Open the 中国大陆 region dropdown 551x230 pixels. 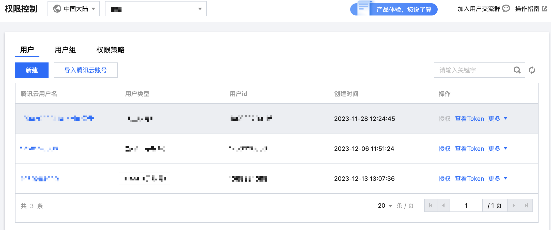click(x=74, y=9)
